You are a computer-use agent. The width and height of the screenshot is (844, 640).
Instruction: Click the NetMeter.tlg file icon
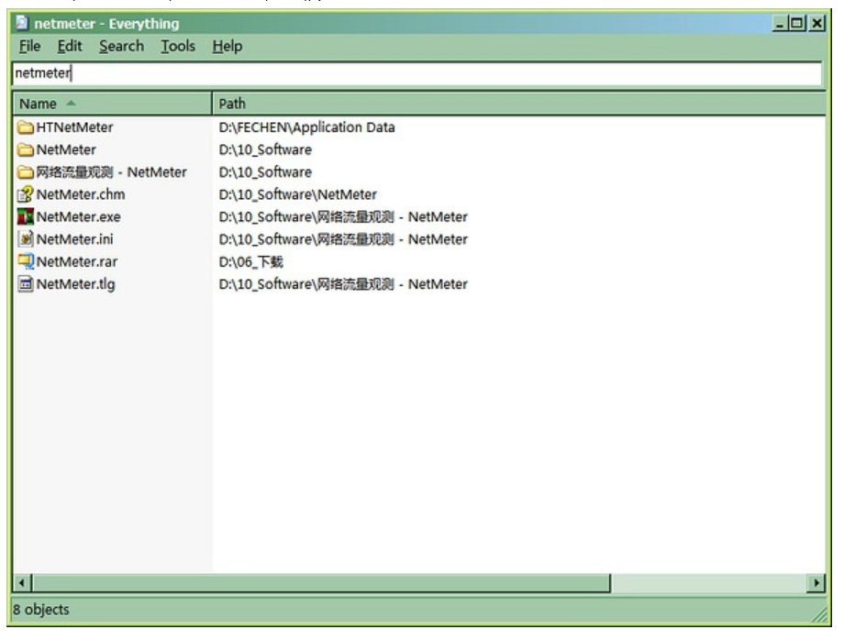point(26,284)
